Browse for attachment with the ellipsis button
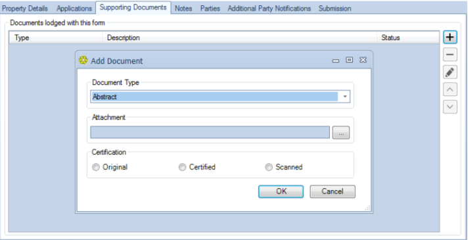 click(341, 132)
